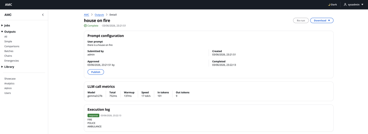The height and width of the screenshot is (134, 368).
Task: Open the Analytics page
Action: (9, 83)
